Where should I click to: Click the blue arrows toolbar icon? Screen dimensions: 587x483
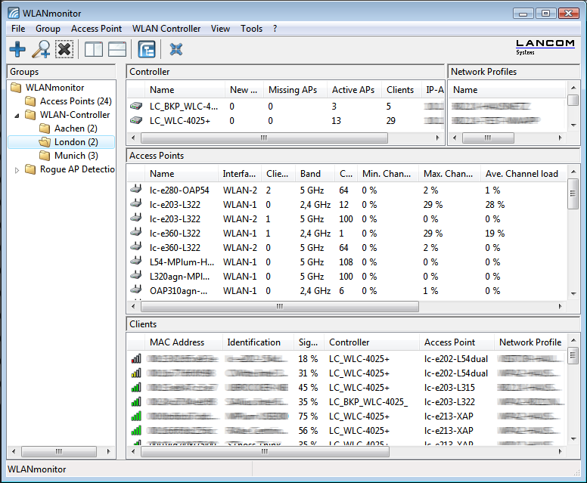176,50
